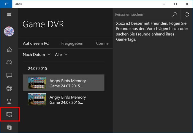Viewport: 193px width, 133px height.
Task: Open Game DVR icon in sidebar
Action: (9, 114)
